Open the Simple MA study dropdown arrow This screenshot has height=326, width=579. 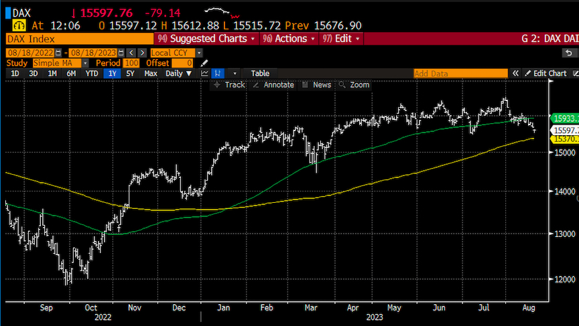point(85,63)
